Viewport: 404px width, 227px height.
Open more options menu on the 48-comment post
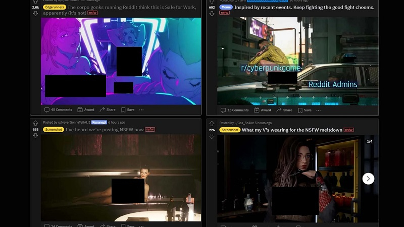(141, 109)
